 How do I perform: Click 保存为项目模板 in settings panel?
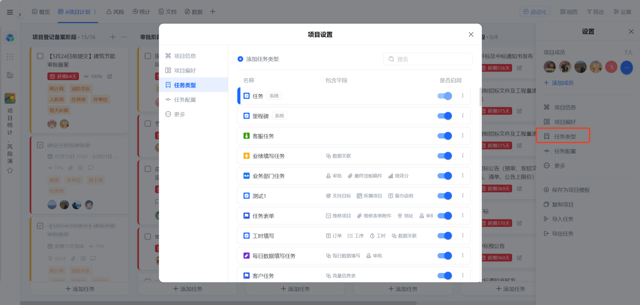point(567,190)
